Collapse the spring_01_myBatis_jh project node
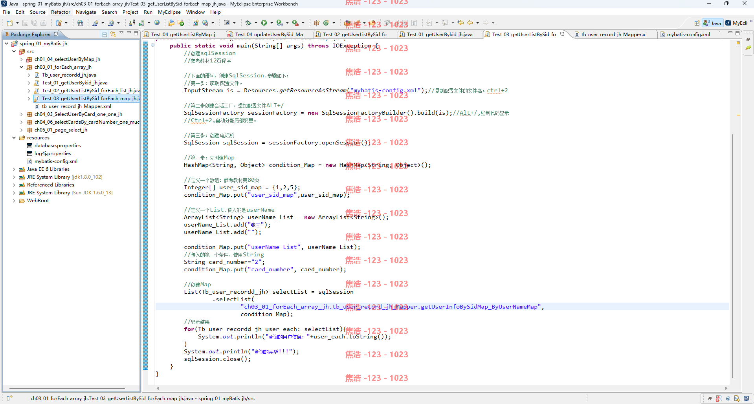Screen dimensions: 754x404 [7, 44]
